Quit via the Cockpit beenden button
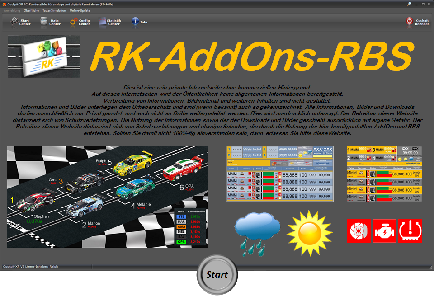Viewport: 434px width, 296px height. (418, 22)
